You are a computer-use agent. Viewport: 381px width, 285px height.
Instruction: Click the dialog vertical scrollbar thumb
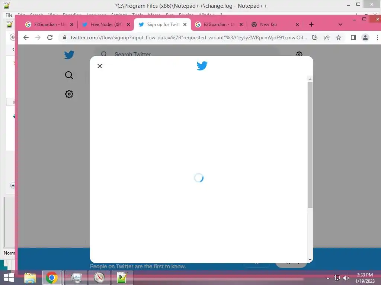310,145
